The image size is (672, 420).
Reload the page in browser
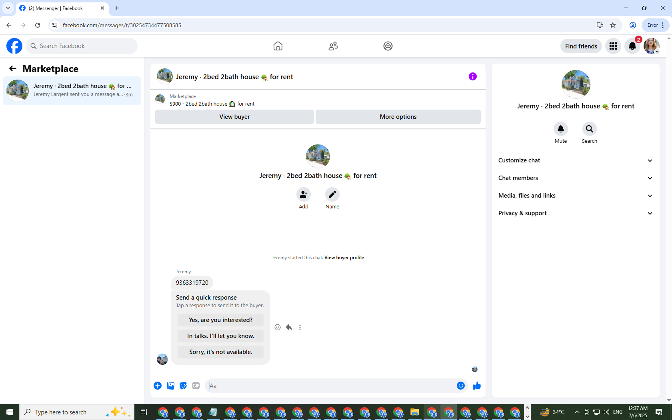tap(38, 25)
